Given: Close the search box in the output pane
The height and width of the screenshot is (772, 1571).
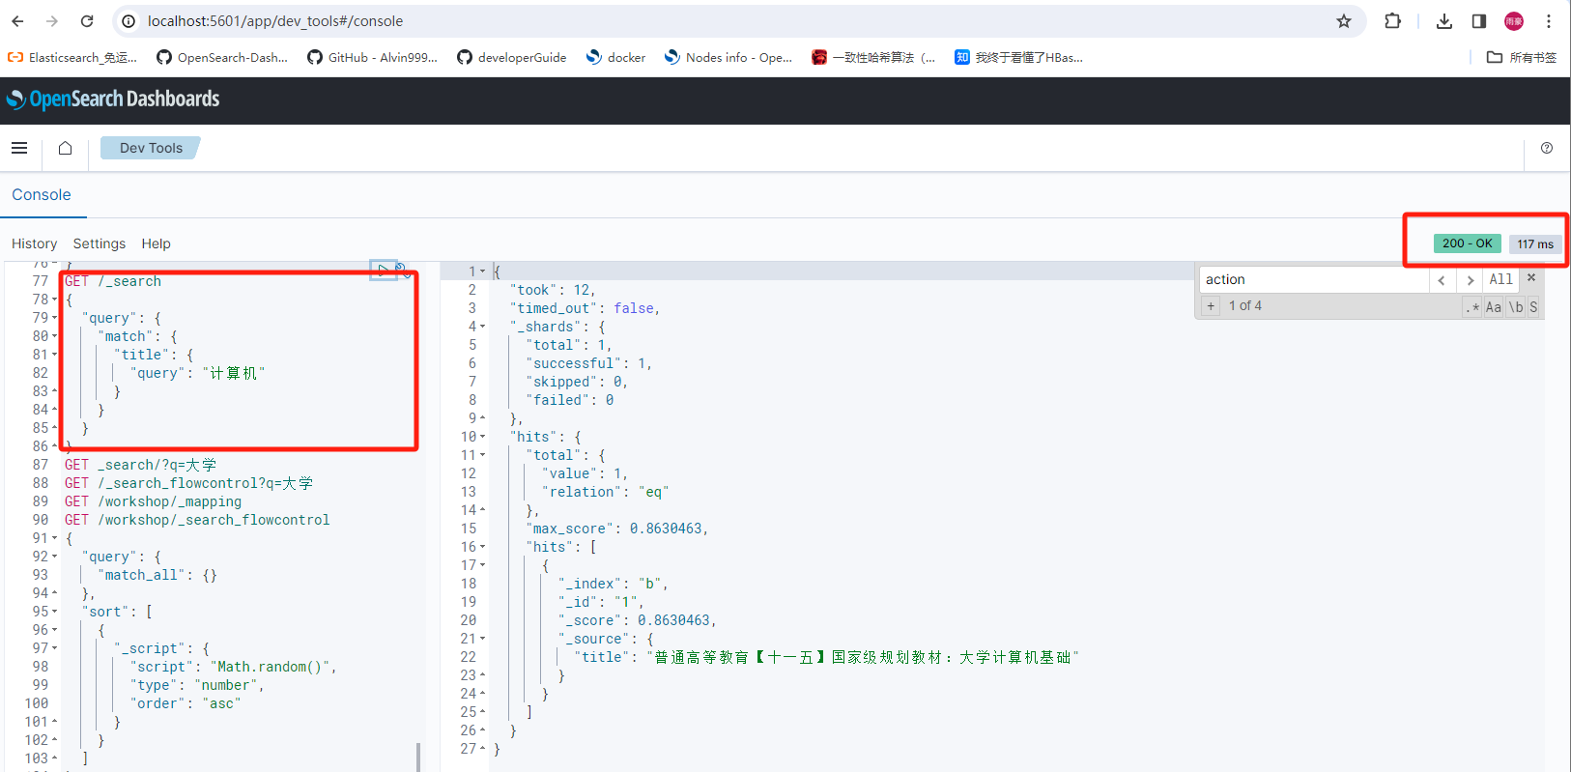Looking at the screenshot, I should click(x=1531, y=277).
